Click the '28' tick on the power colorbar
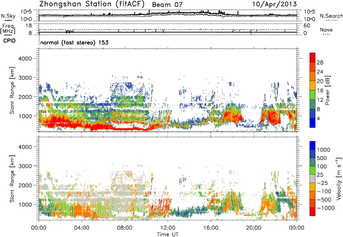The height and width of the screenshot is (237, 343). (x=320, y=62)
